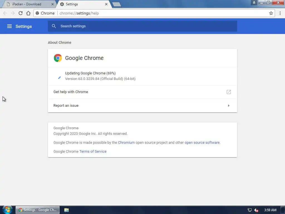Viewport: 285px width, 214px height.
Task: Click the 3:59 AM clock
Action: [270, 210]
